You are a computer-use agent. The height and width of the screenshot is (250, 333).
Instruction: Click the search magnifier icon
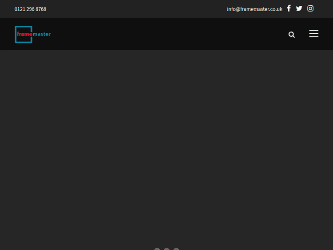point(292,35)
